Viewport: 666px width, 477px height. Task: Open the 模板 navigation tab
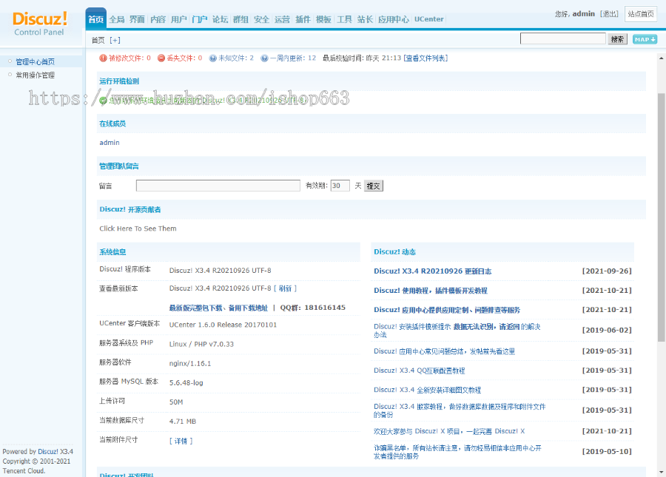click(x=323, y=19)
